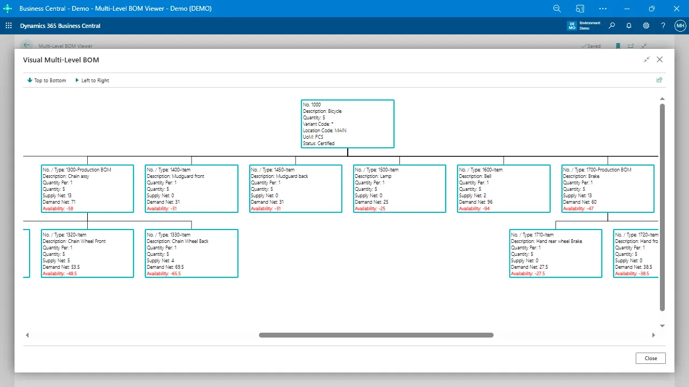The height and width of the screenshot is (387, 689).
Task: Open the title bar ellipsis menu
Action: 602,9
